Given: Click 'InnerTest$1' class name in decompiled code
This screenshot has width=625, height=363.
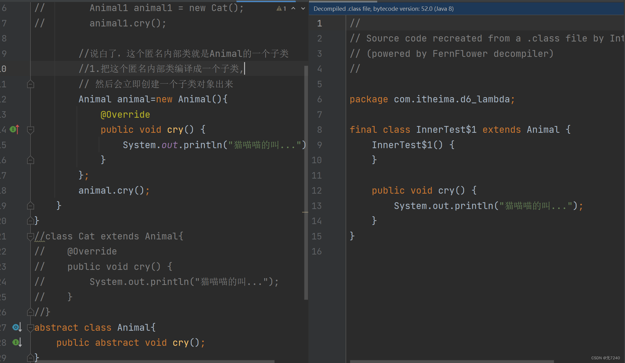Looking at the screenshot, I should point(446,130).
